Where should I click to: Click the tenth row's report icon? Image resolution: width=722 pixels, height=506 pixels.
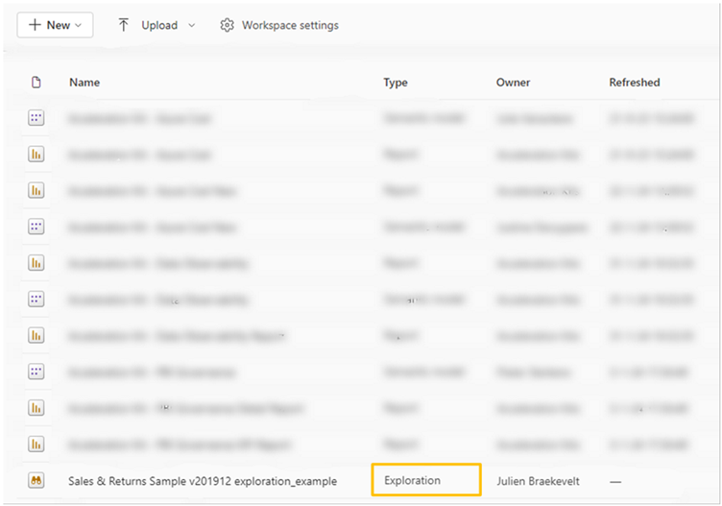coord(36,445)
